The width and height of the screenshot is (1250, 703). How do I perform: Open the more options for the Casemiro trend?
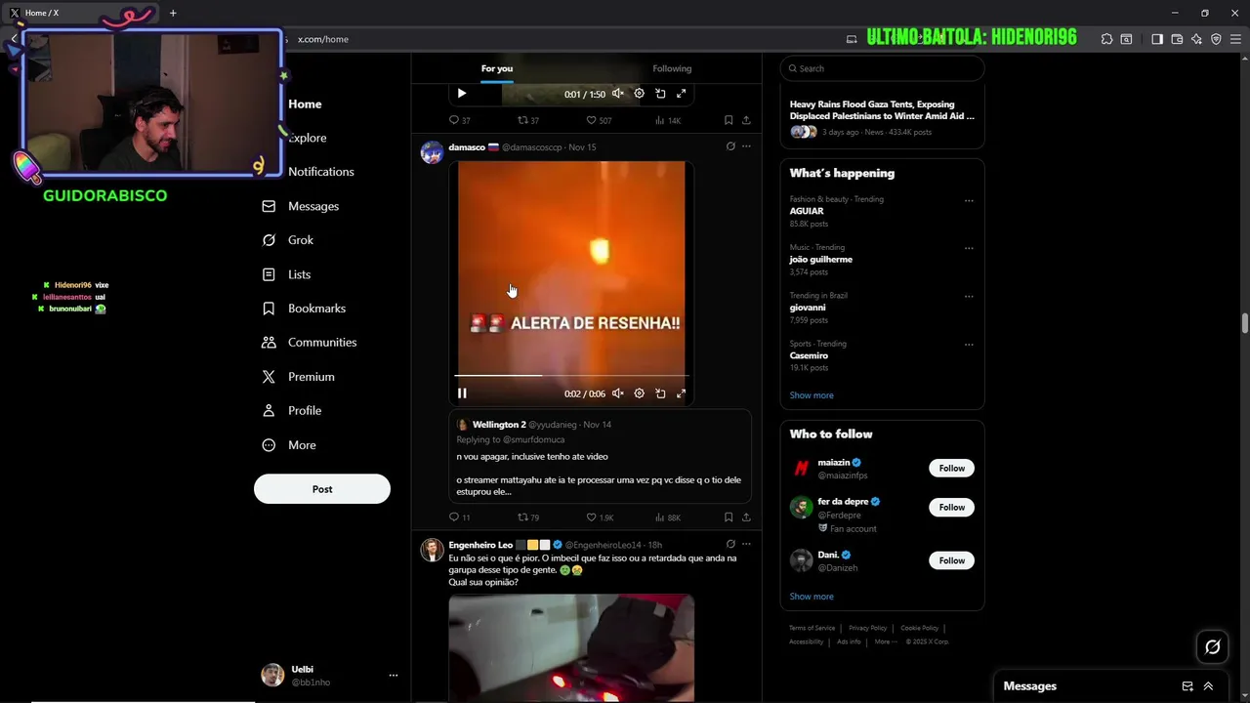[x=969, y=345]
